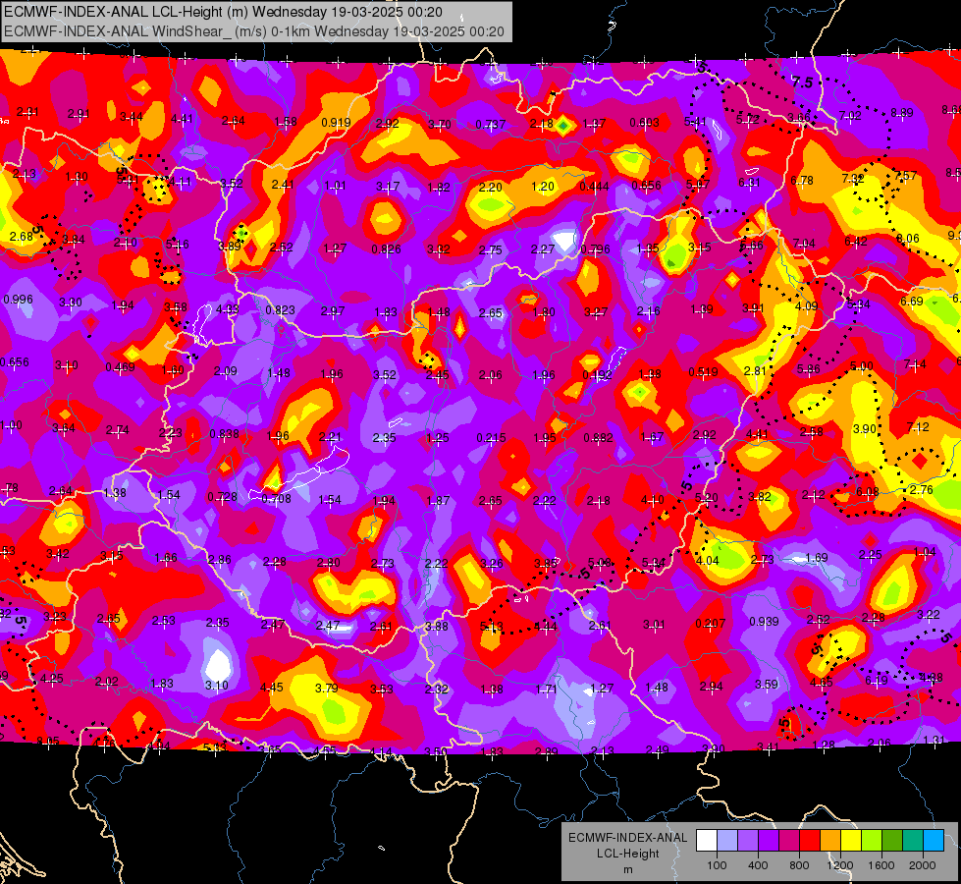Select the lime green legend swatch
Screen dimensions: 961x884
pos(872,841)
